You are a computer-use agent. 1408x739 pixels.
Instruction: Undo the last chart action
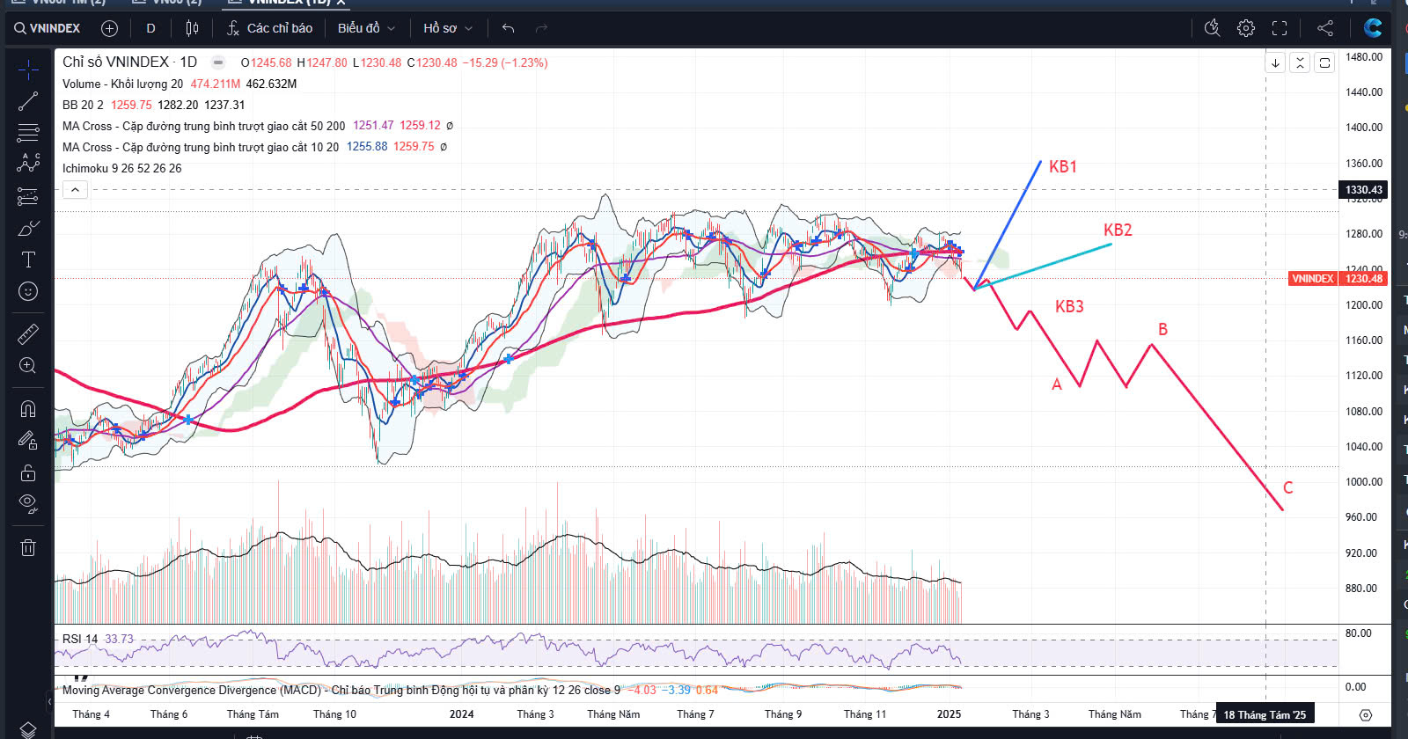click(x=508, y=28)
